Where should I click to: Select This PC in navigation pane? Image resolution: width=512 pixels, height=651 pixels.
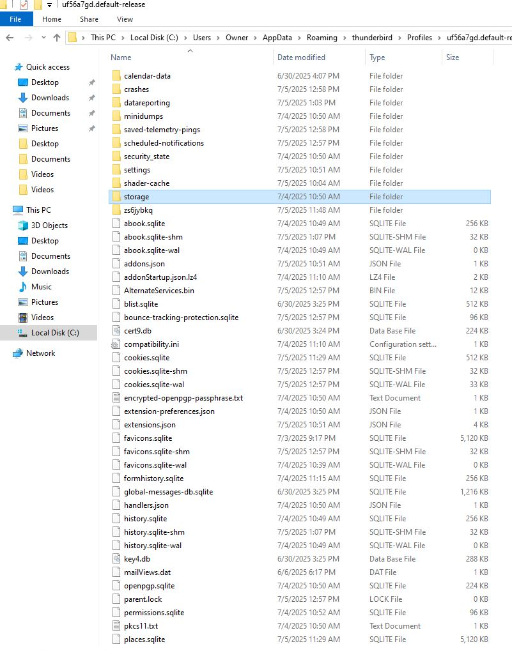38,210
